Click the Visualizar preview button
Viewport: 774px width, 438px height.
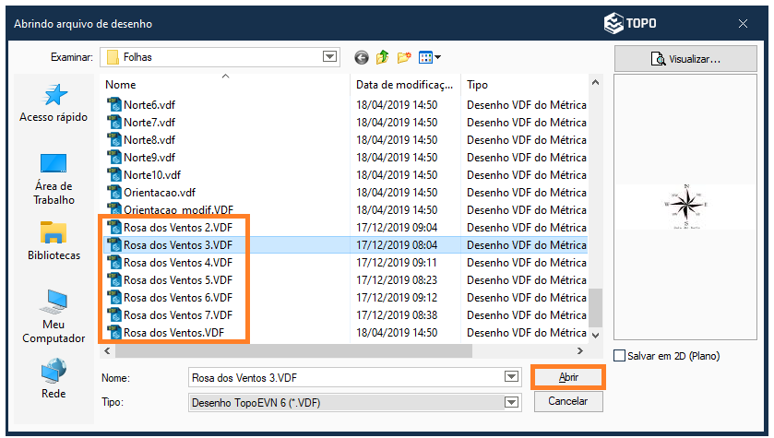pyautogui.click(x=685, y=58)
